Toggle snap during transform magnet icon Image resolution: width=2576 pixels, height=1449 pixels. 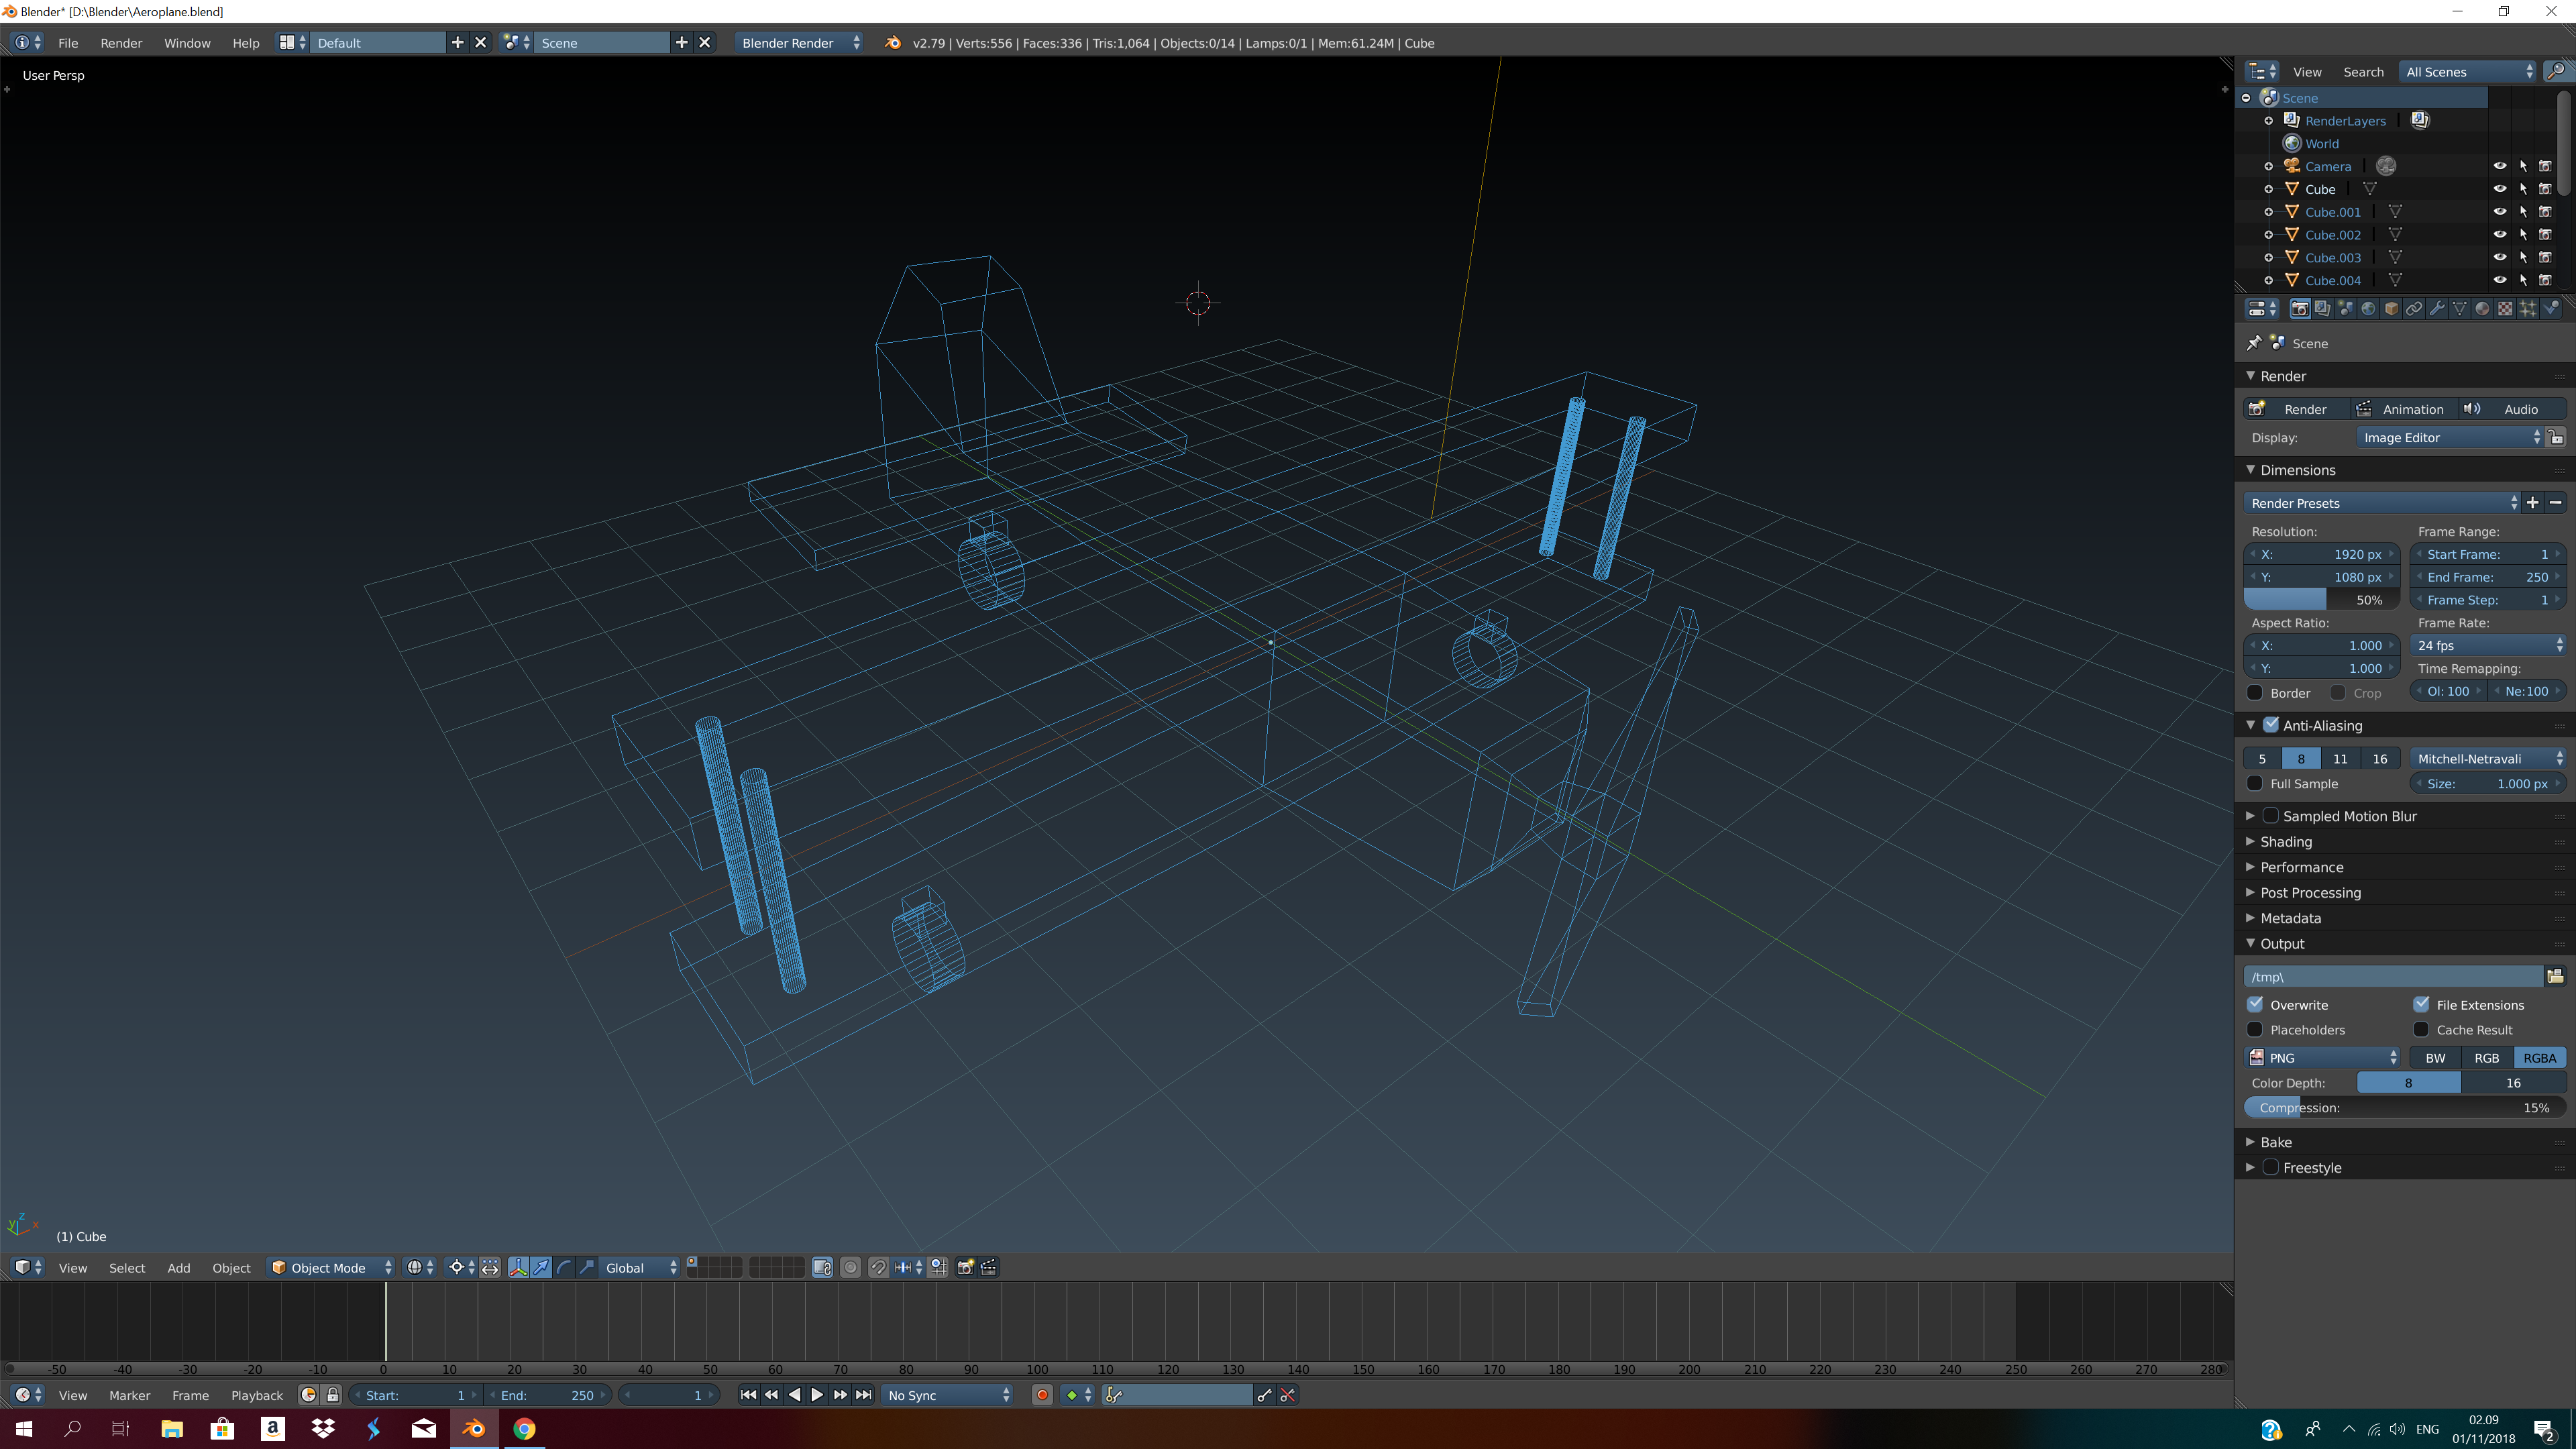(x=878, y=1267)
